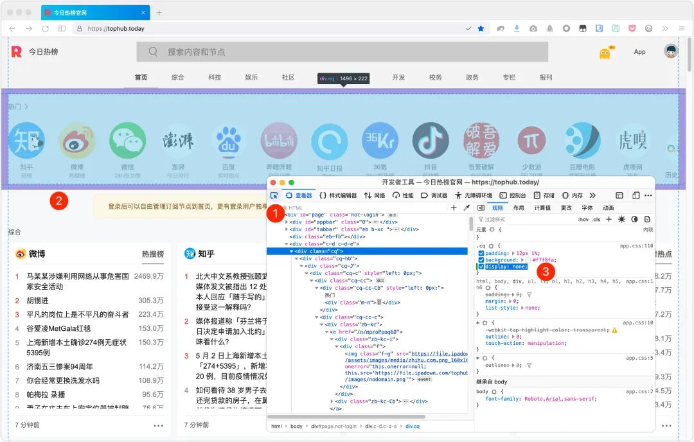Go back with browser back arrow
The height and width of the screenshot is (442, 694).
12,28
